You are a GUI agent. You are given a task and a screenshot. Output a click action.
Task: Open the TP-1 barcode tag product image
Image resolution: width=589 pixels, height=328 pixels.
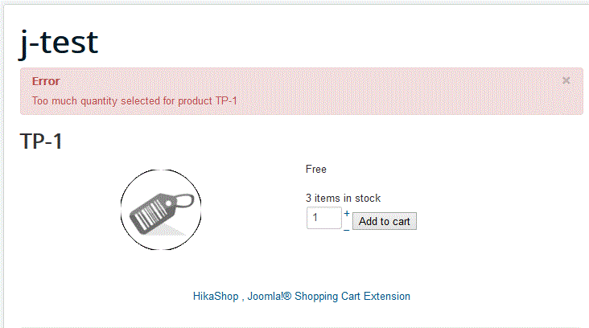coord(161,210)
